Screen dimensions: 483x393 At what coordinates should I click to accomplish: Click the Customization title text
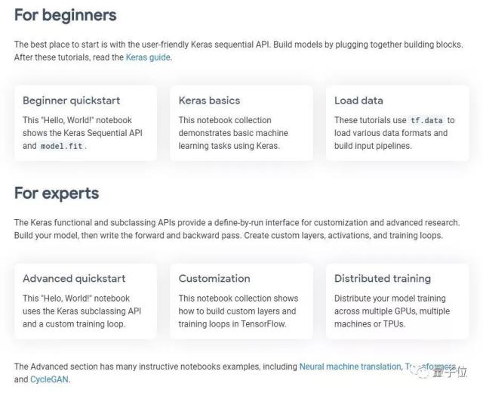click(214, 279)
